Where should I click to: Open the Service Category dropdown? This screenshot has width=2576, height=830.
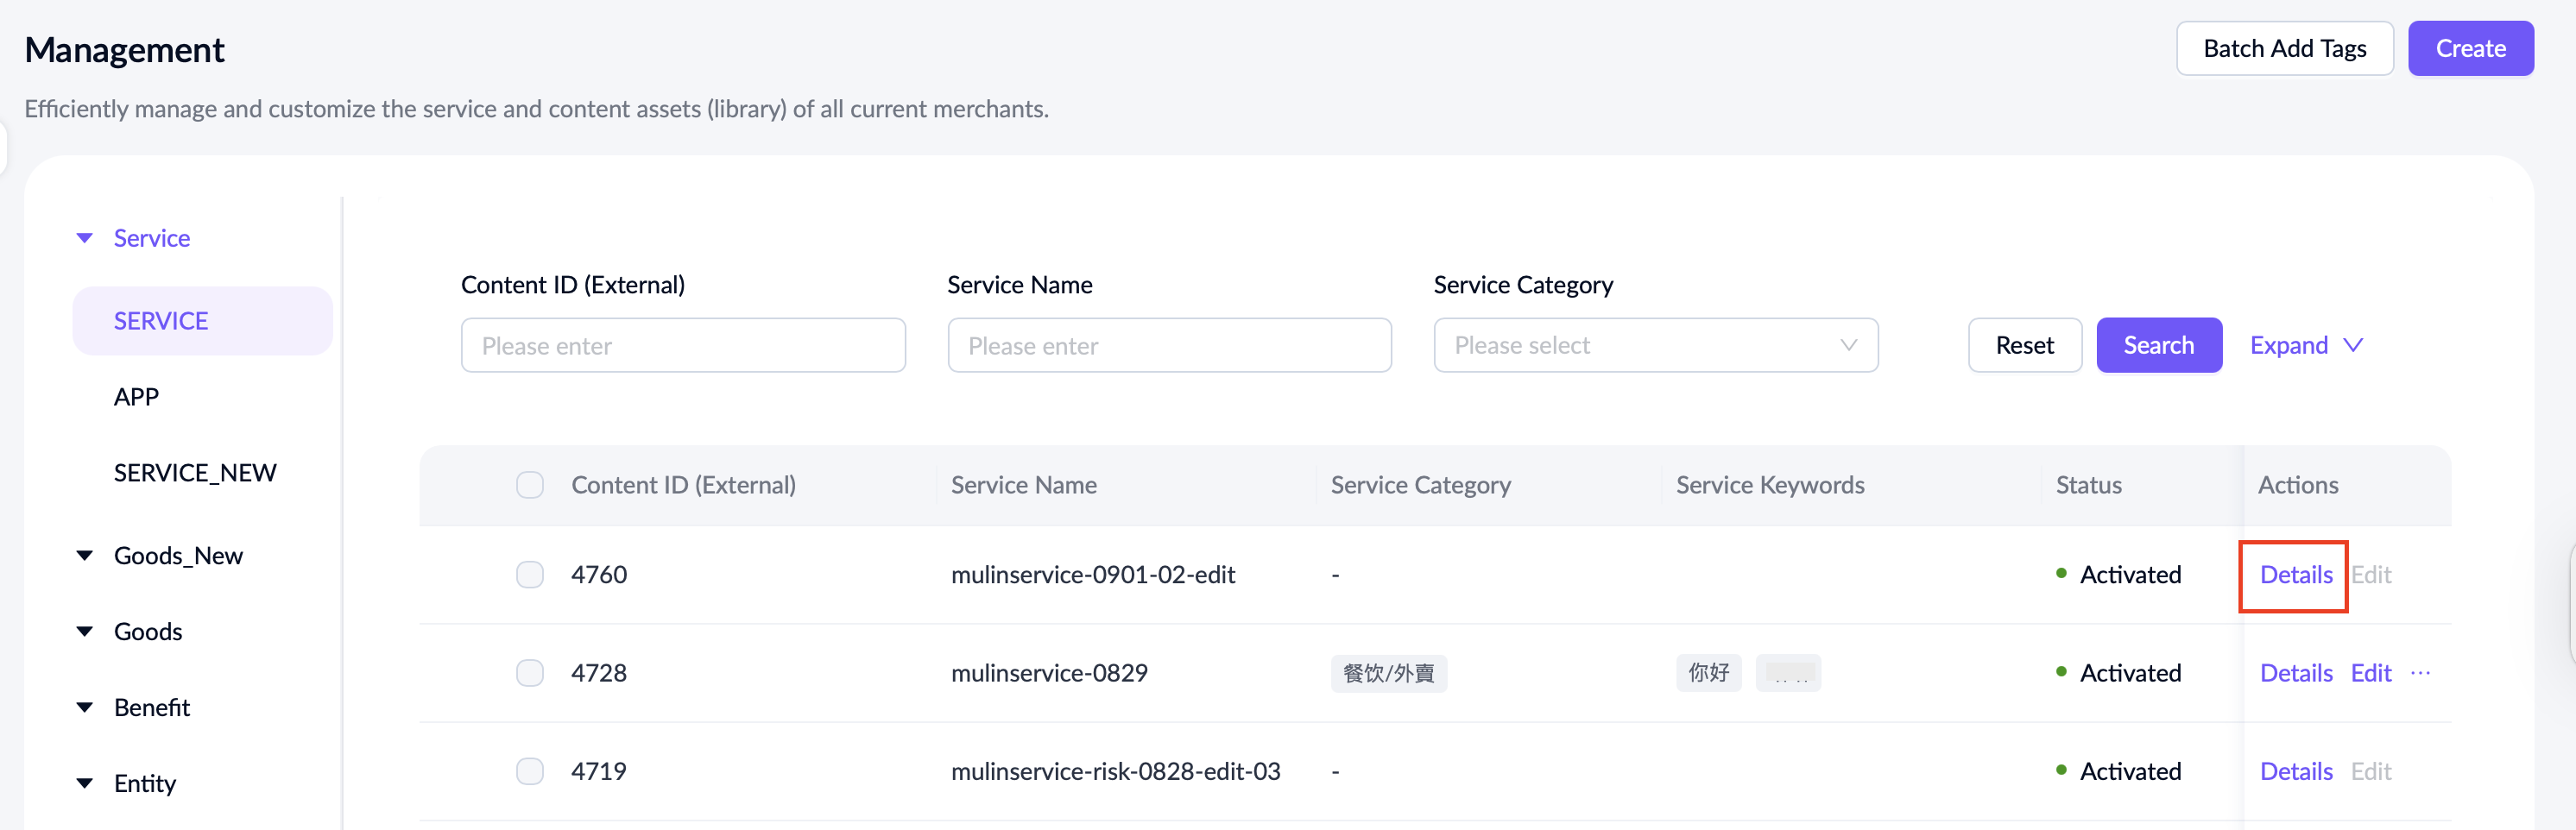pyautogui.click(x=1655, y=346)
